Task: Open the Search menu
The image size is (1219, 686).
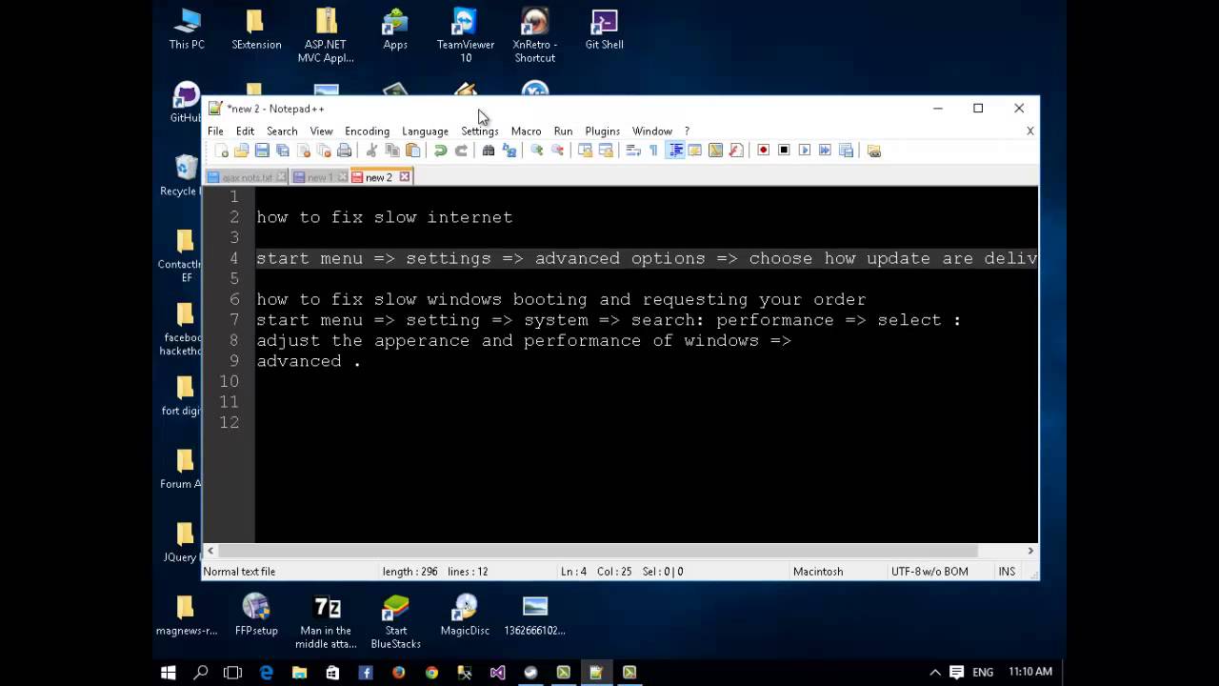Action: click(282, 131)
